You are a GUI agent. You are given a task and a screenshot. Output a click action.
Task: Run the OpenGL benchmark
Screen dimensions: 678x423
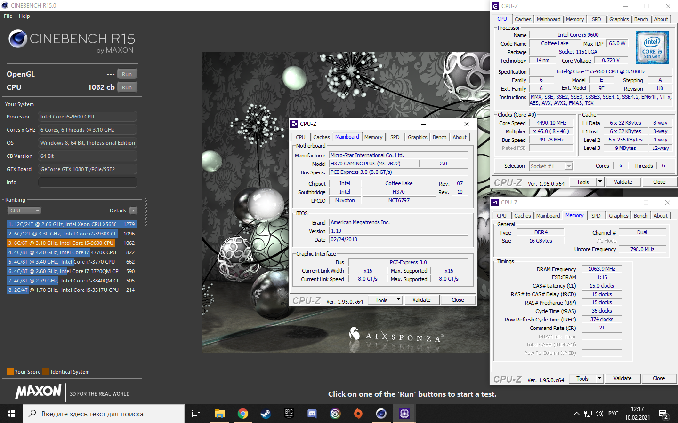coord(127,74)
